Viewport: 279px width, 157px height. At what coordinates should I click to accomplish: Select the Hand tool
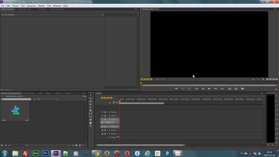[90, 123]
